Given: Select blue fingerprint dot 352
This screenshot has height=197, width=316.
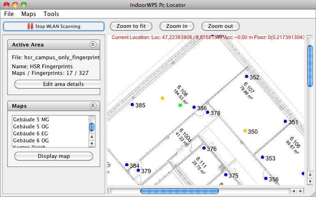Looking at the screenshot, I should (x=247, y=76).
